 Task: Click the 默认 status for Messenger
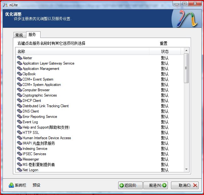[x=165, y=159]
